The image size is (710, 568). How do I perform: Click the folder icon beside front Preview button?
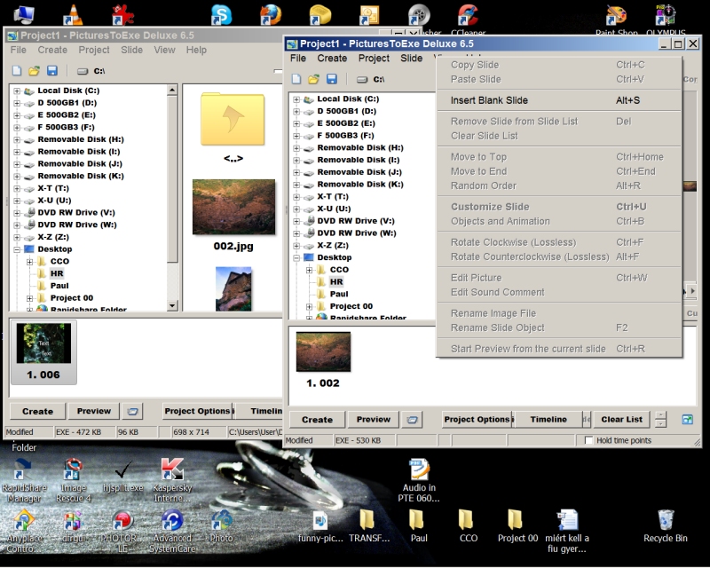point(413,420)
